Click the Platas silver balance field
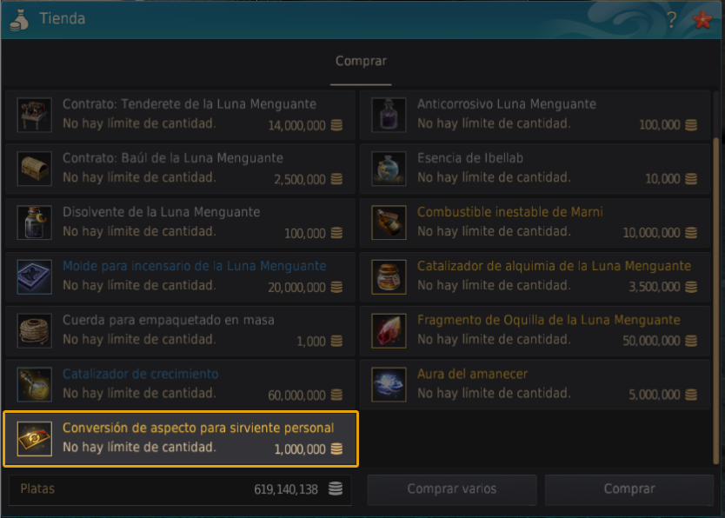Viewport: 725px width, 518px height. pyautogui.click(x=180, y=489)
